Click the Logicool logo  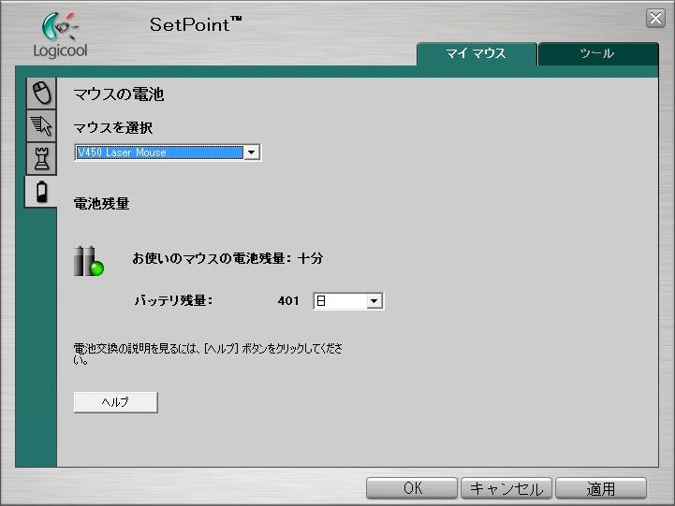(x=60, y=36)
